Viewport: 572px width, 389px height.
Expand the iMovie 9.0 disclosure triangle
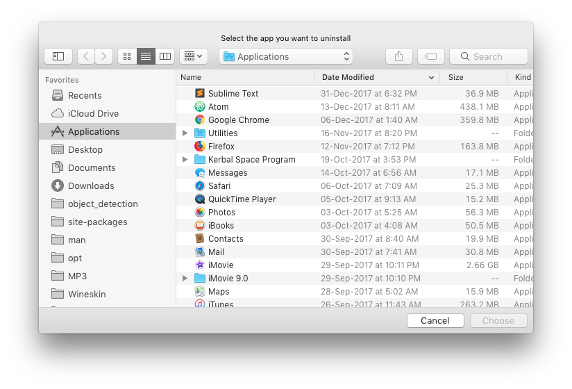185,278
